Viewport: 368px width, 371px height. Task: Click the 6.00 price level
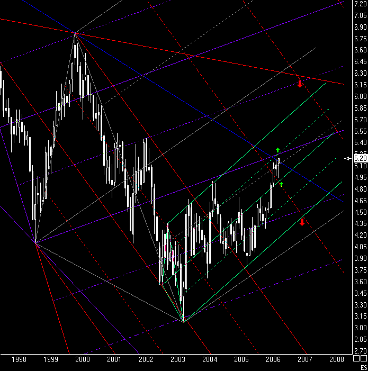[x=361, y=96]
